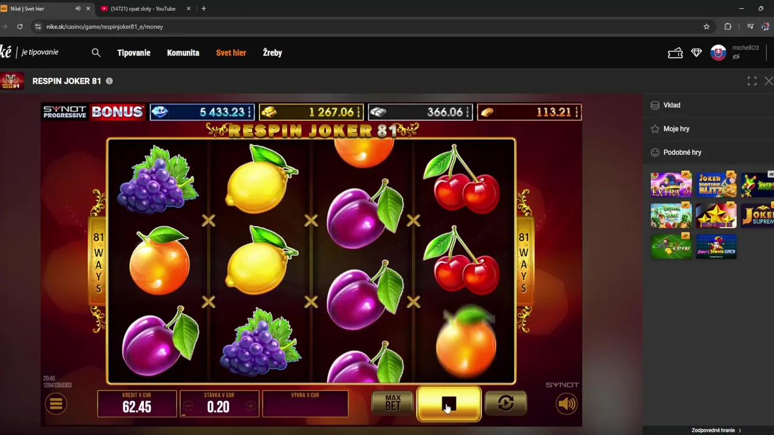
Task: Click the Stávka 0.20 value
Action: click(x=218, y=407)
